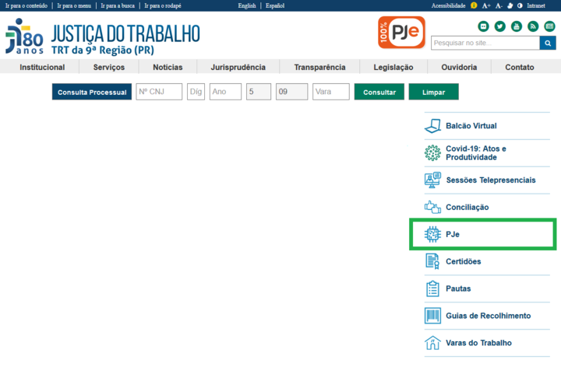Open the Twitter social media icon
This screenshot has width=561, height=367.
[x=499, y=26]
